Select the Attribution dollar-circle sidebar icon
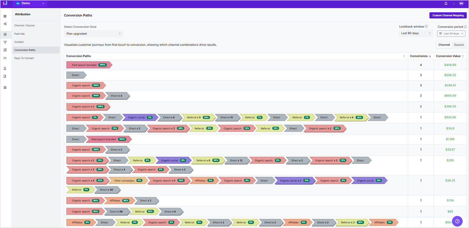 point(5,34)
